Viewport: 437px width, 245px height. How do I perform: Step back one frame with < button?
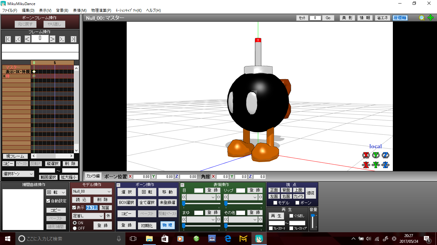pos(28,39)
